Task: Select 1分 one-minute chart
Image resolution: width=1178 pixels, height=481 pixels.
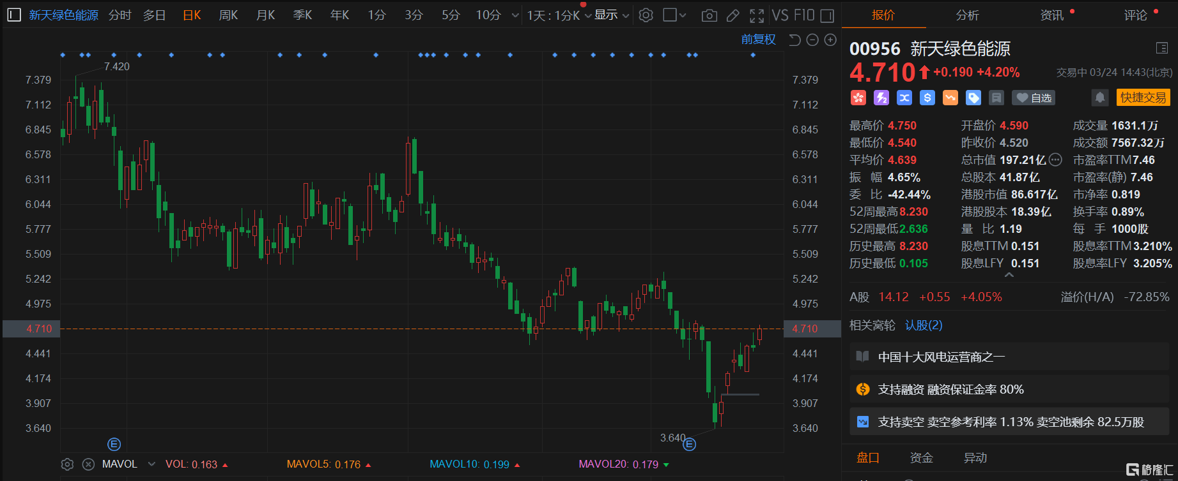Action: [376, 15]
